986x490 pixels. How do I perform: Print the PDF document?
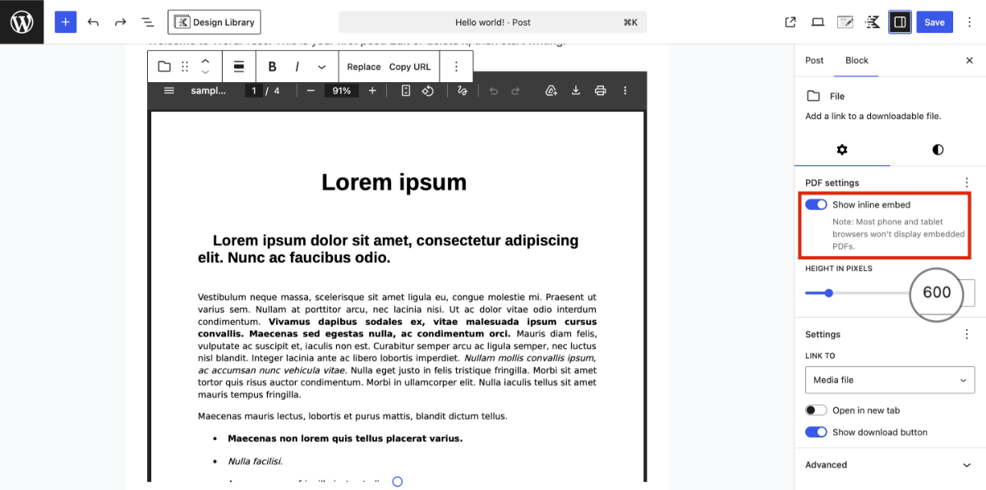tap(601, 90)
